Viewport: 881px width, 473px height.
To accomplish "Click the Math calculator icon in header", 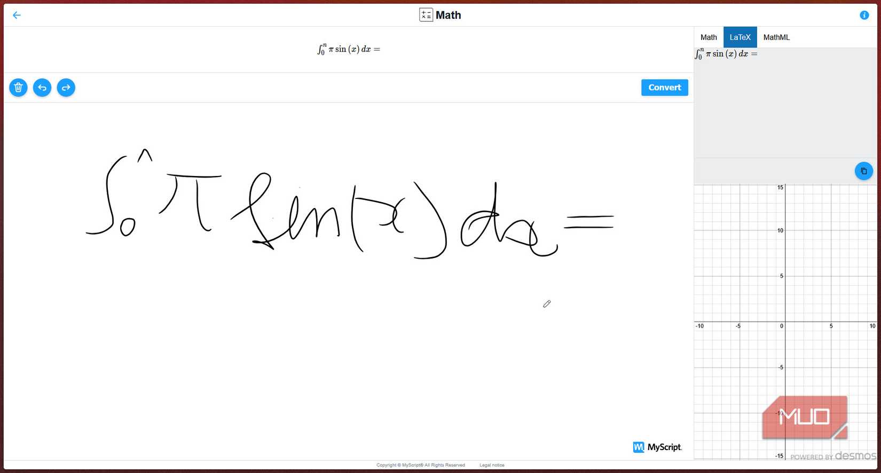I will click(426, 15).
